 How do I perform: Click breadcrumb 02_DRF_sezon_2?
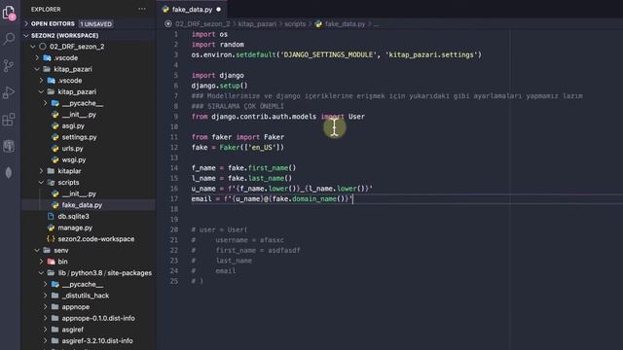point(202,23)
